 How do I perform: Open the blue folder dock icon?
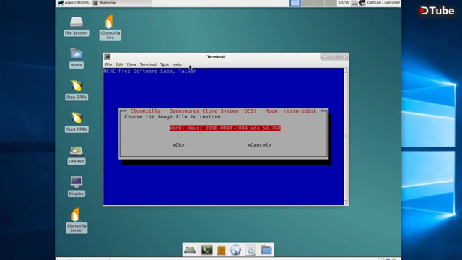click(266, 250)
